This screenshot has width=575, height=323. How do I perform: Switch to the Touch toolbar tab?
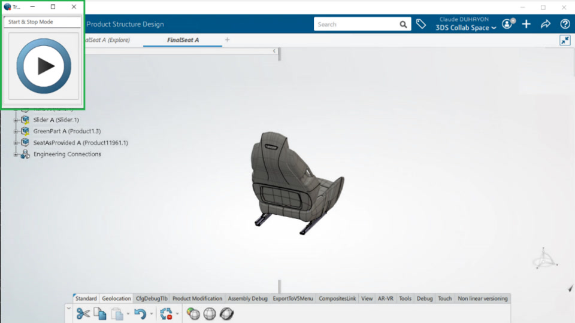click(x=445, y=298)
